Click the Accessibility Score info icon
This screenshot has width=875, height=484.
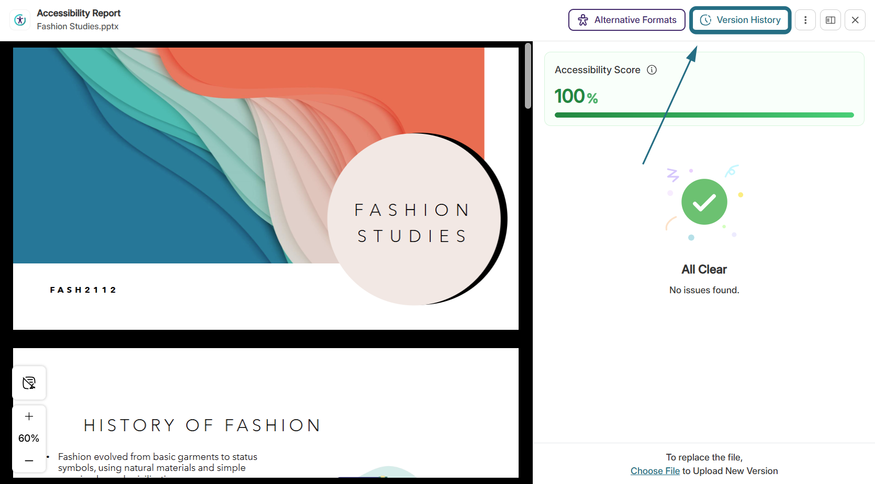tap(652, 70)
